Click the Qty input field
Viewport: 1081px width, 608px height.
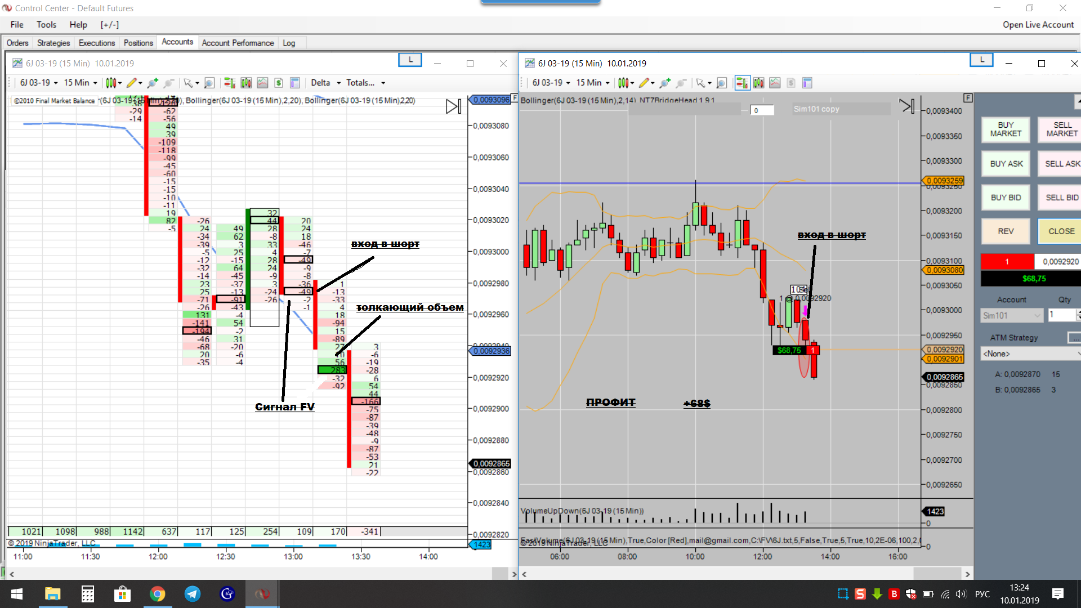point(1061,315)
